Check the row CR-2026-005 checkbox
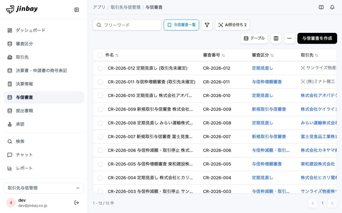The image size is (342, 213). pos(100,164)
